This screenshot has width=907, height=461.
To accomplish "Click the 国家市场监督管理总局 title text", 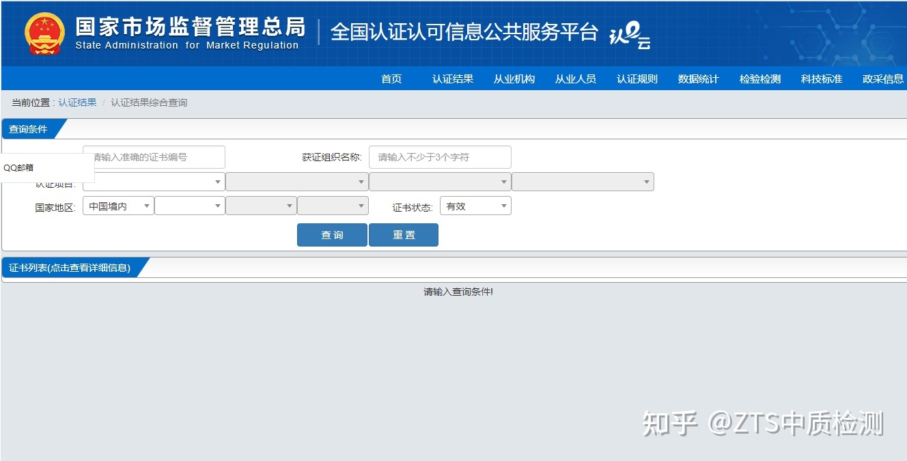I will point(190,27).
